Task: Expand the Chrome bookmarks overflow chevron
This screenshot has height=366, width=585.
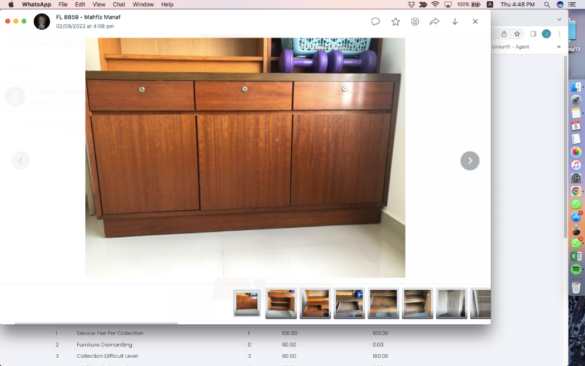Action: point(559,47)
